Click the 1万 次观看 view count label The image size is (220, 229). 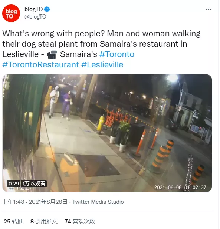(x=34, y=183)
